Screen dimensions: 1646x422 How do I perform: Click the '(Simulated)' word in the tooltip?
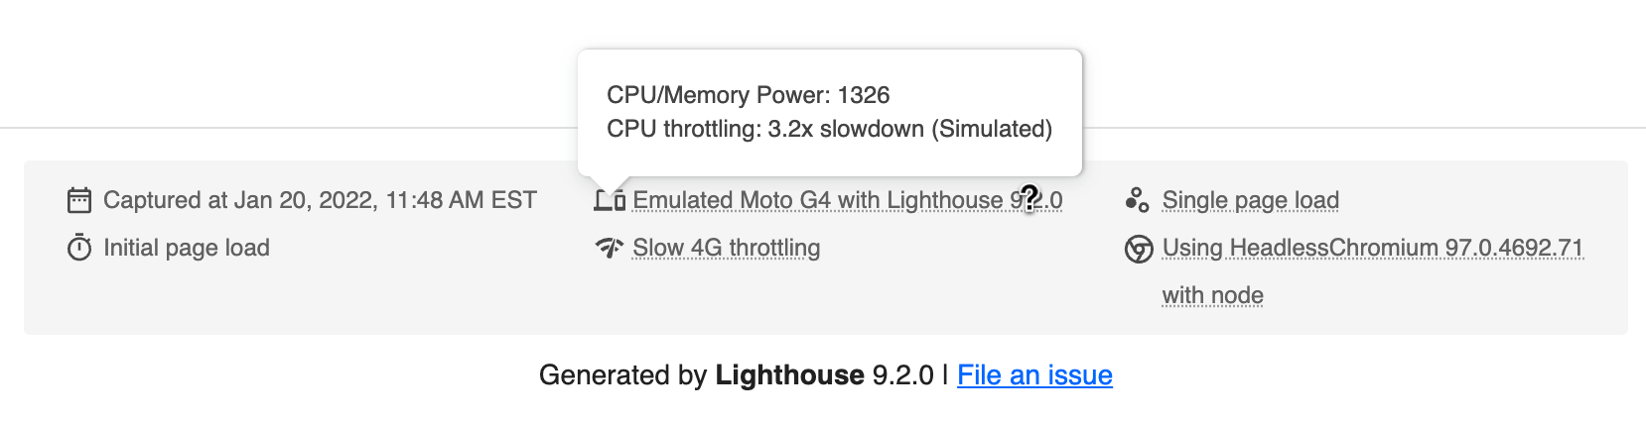click(991, 129)
